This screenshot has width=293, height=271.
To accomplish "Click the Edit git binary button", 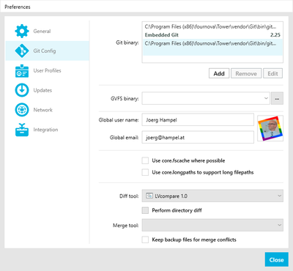I will click(272, 73).
